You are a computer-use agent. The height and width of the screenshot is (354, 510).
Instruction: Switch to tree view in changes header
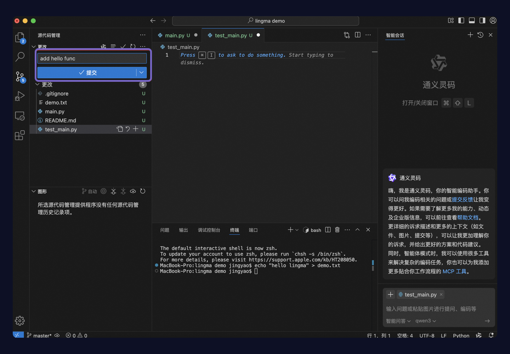point(113,46)
